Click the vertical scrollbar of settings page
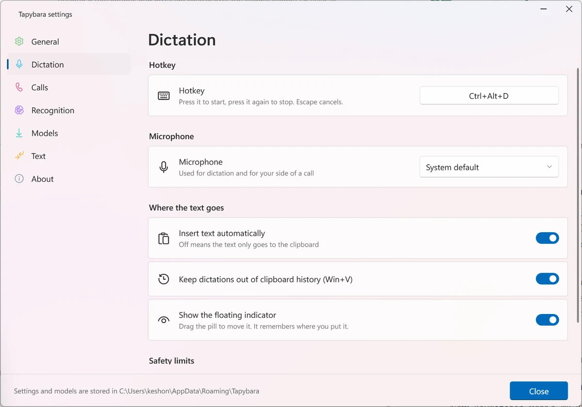Screen dimensions: 582x407 click(x=577, y=195)
